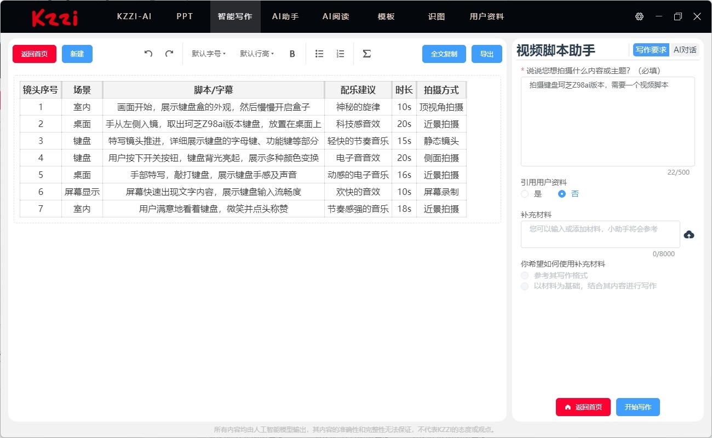Screen dimensions: 712x438
Task: Click the cell 电子音音效
Action: 358,158
